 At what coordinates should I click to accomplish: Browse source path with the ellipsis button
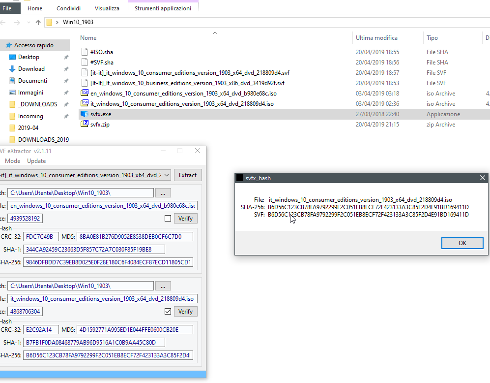click(x=163, y=193)
